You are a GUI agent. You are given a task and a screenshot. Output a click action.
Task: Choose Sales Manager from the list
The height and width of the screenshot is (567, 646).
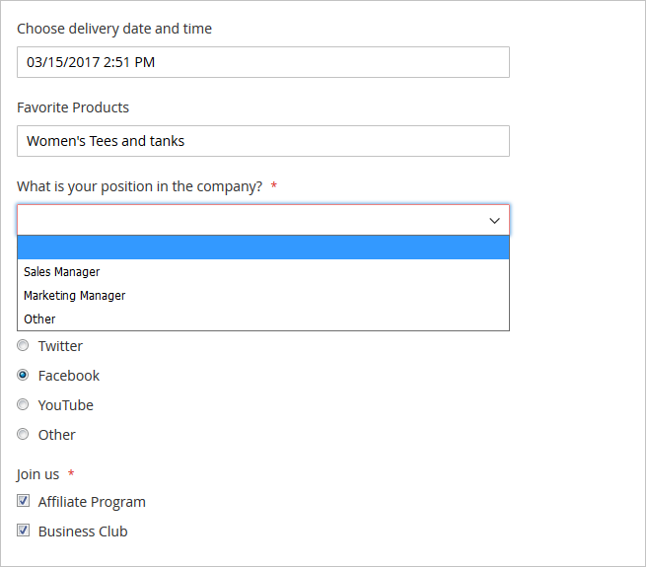[x=61, y=271]
